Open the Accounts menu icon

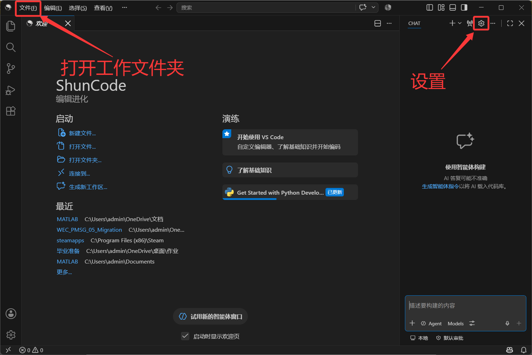pyautogui.click(x=11, y=314)
